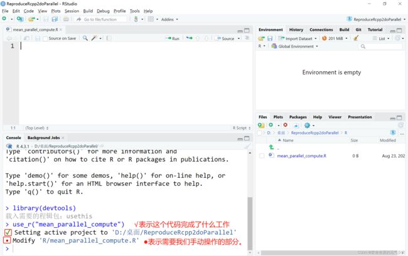Open the (Top Level) scope selector

click(36, 128)
